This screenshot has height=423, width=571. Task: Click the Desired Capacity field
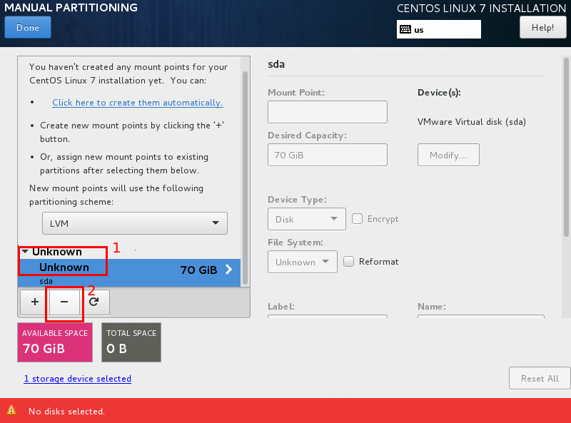pos(327,155)
